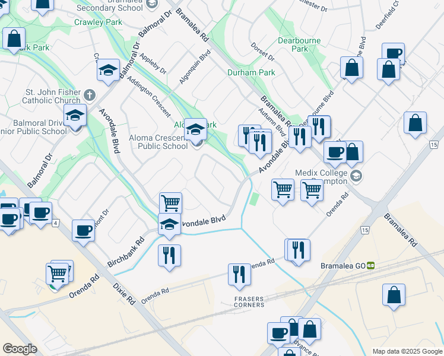Screen dimensions: 444x356
Task: Click the Bramalea Secondary School pin at top
Action: [152, 4]
